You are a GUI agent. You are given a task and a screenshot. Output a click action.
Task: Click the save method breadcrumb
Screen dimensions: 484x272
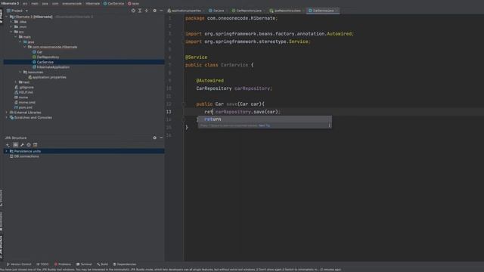click(x=133, y=3)
